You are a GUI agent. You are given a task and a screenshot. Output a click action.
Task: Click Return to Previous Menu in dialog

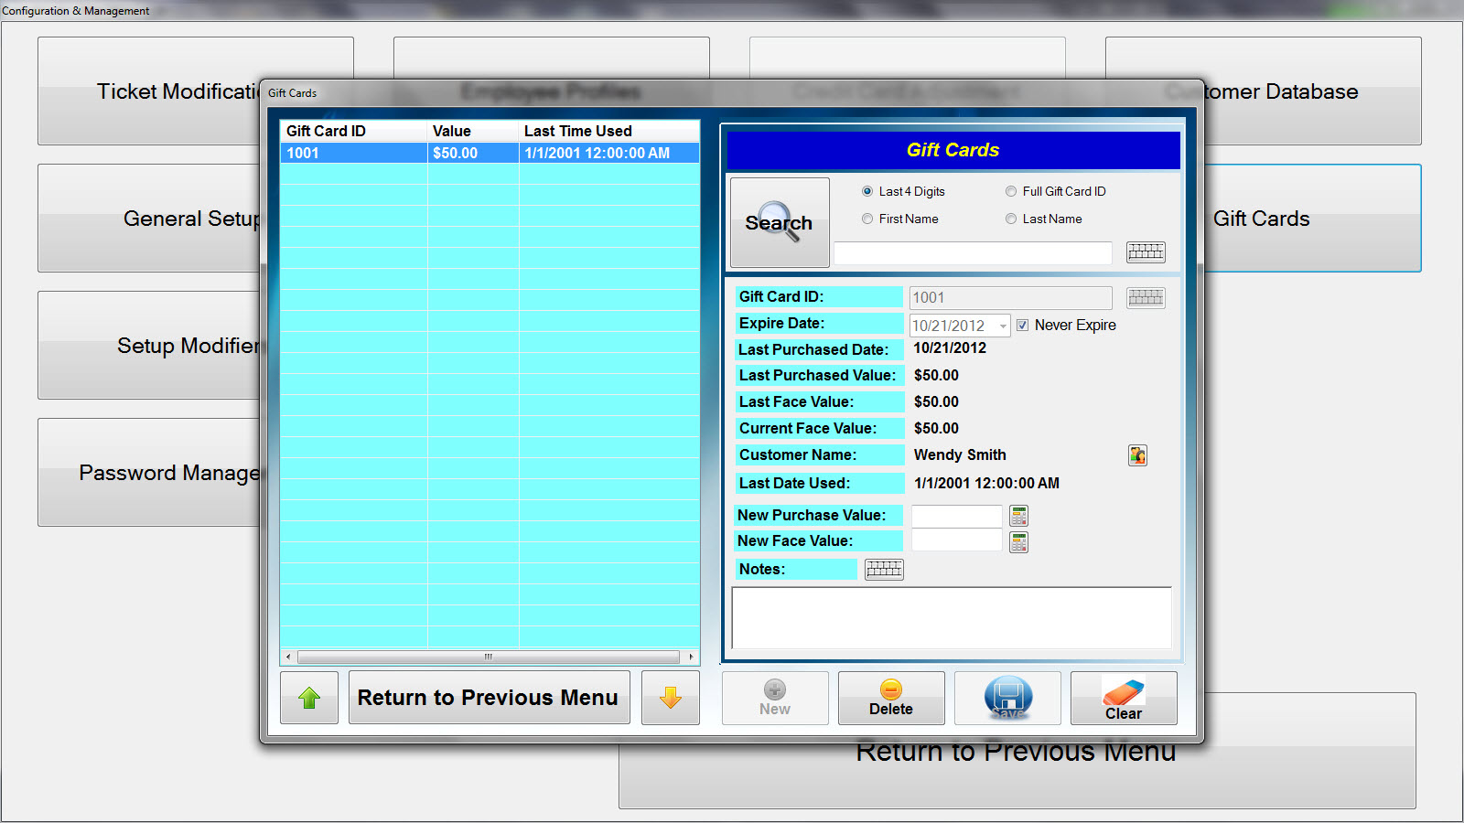point(489,698)
